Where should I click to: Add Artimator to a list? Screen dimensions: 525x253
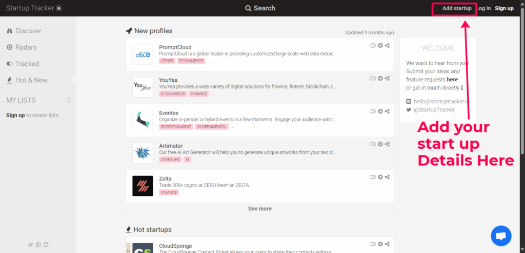click(380, 144)
